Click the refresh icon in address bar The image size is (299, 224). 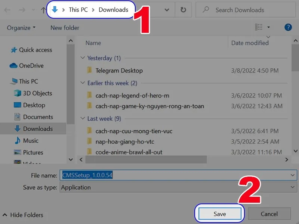(x=183, y=10)
